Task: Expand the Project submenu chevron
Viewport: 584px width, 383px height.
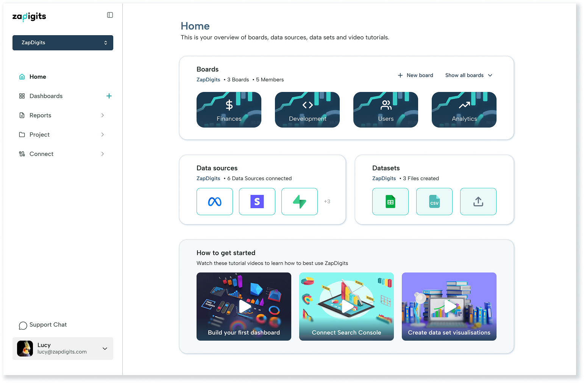Action: point(103,135)
